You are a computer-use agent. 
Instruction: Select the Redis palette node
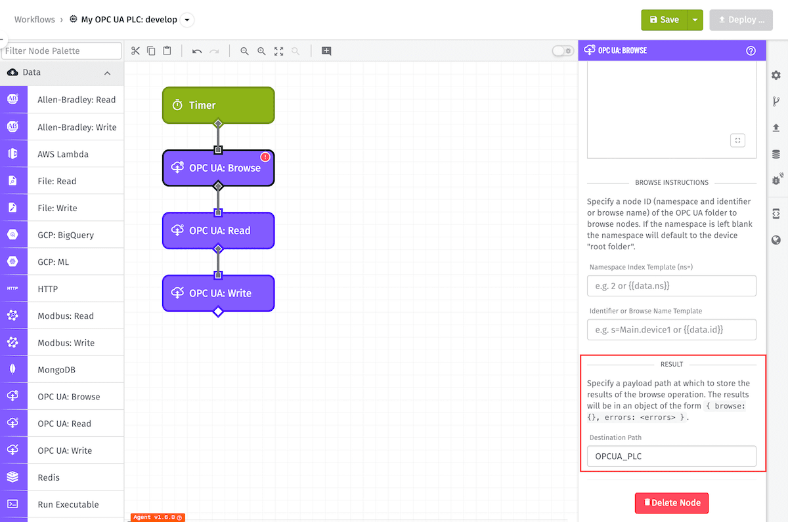pos(62,477)
